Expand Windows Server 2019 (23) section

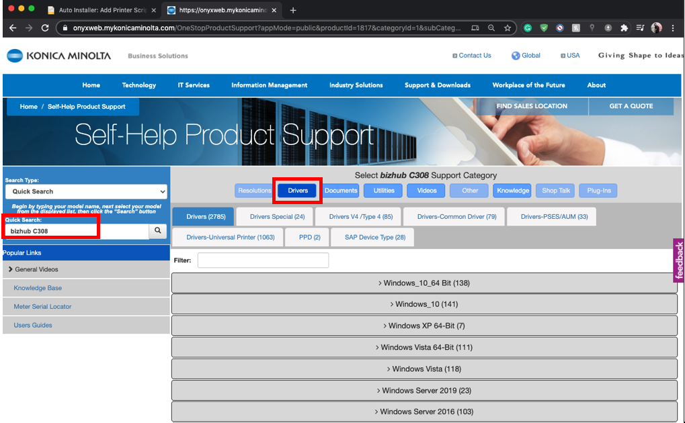(x=424, y=390)
